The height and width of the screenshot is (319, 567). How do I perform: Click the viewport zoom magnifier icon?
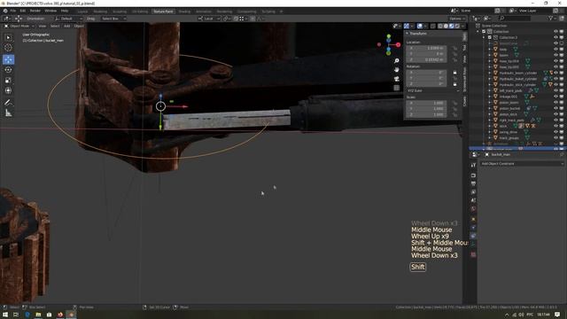[x=397, y=61]
